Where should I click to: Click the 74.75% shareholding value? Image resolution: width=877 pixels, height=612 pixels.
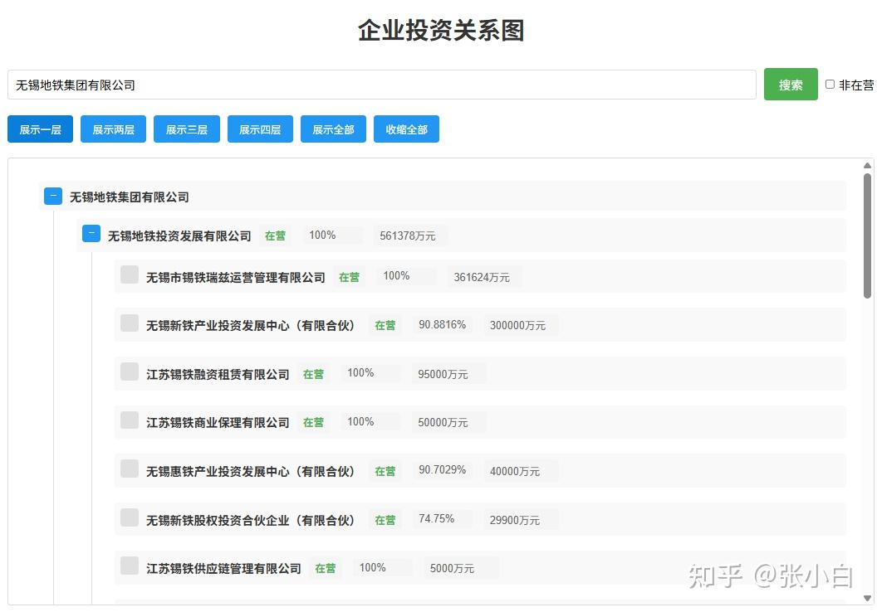436,519
